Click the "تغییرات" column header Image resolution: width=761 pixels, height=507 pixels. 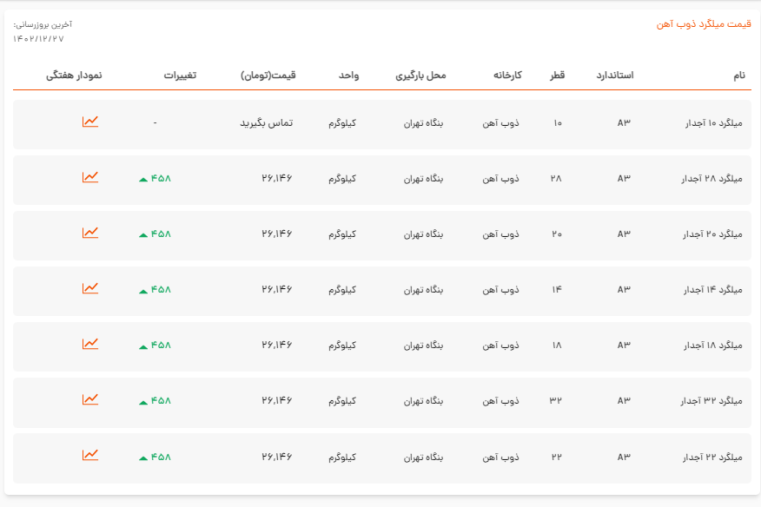coord(180,76)
